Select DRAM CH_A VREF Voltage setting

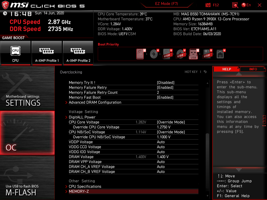click(x=133, y=167)
